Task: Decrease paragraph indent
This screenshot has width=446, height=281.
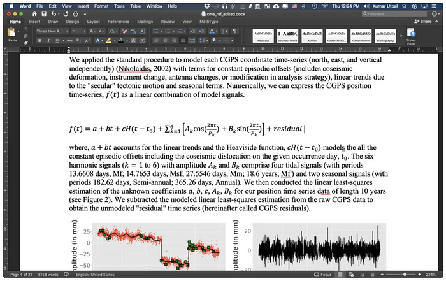Action: click(x=192, y=31)
